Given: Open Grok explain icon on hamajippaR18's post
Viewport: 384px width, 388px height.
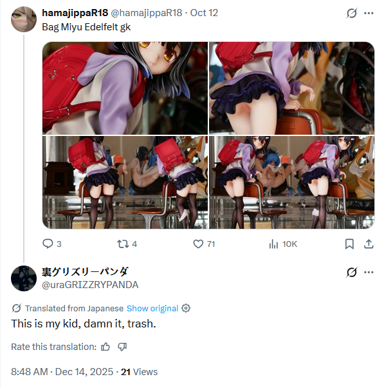Looking at the screenshot, I should coord(351,13).
